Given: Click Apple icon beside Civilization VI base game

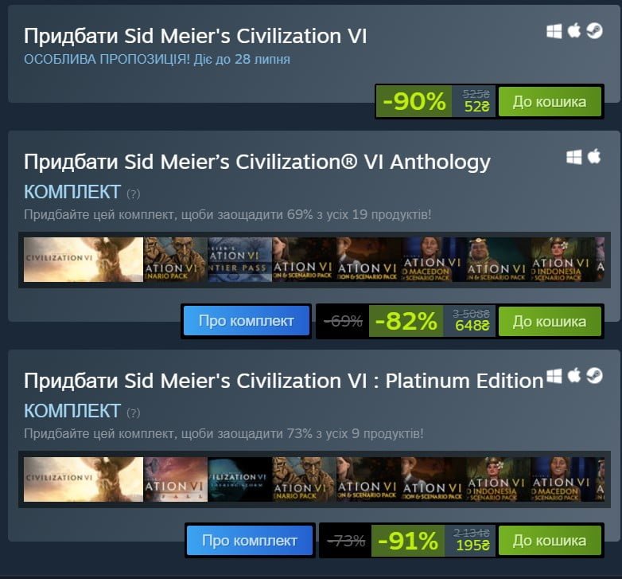Looking at the screenshot, I should pos(574,30).
